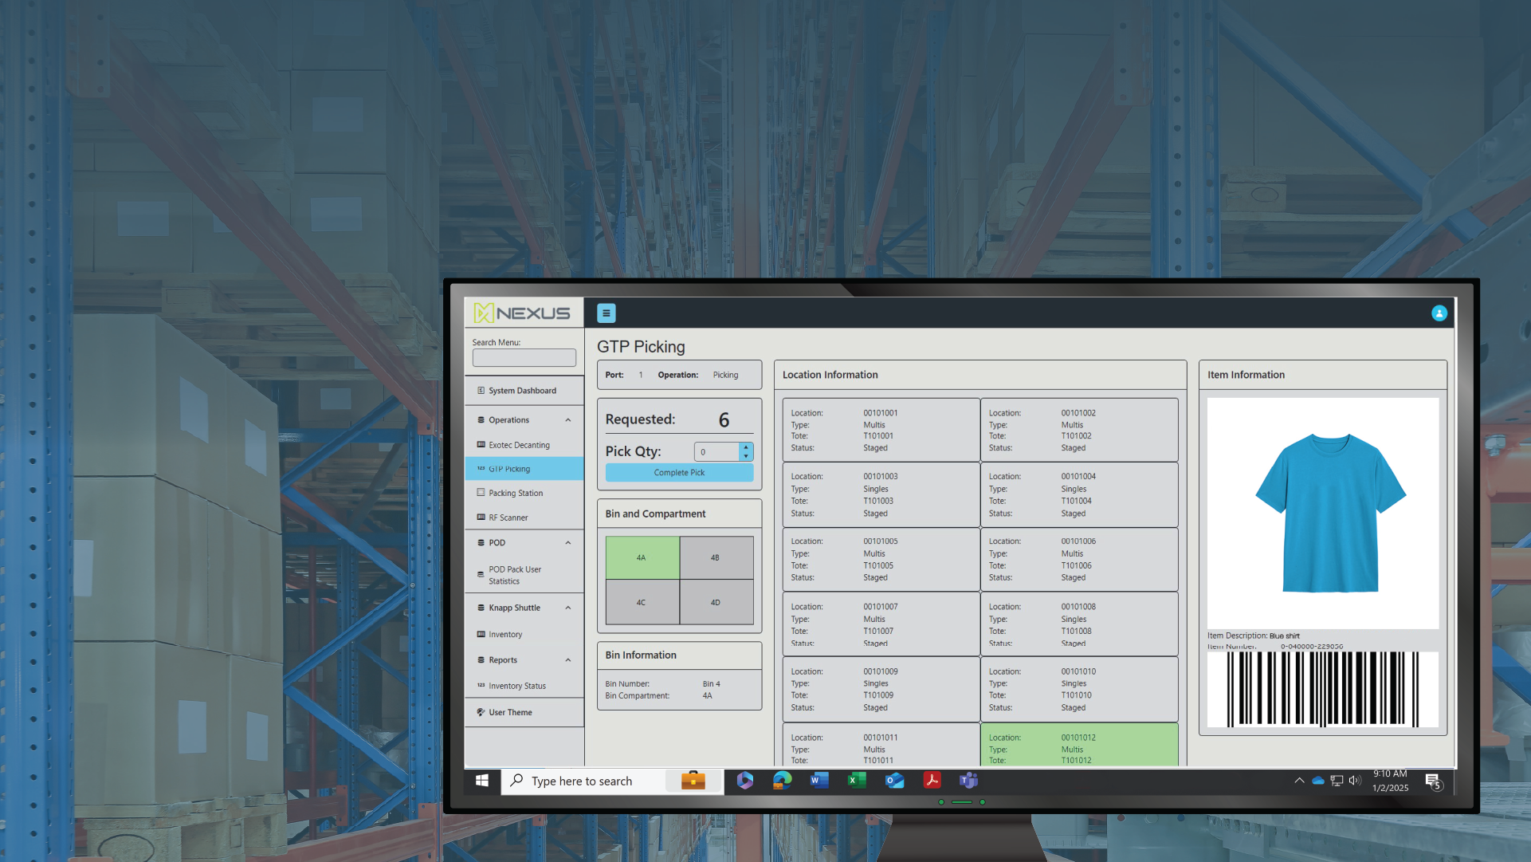1531x862 pixels.
Task: Select the RF Scanner icon
Action: 481,517
